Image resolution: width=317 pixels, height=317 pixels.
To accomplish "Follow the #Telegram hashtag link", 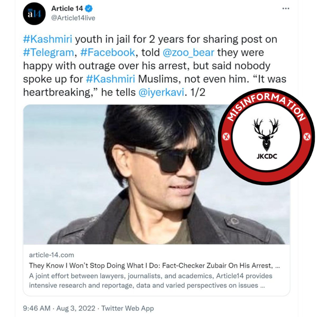I will (x=49, y=53).
